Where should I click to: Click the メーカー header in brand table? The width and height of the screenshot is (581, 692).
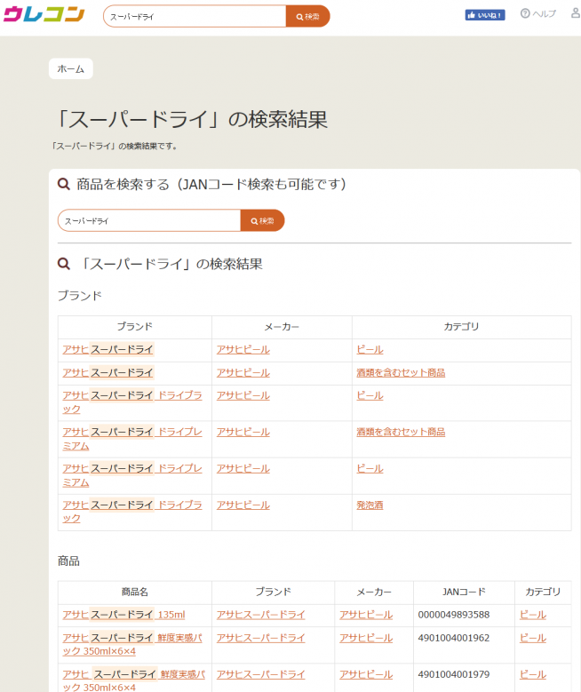[282, 327]
